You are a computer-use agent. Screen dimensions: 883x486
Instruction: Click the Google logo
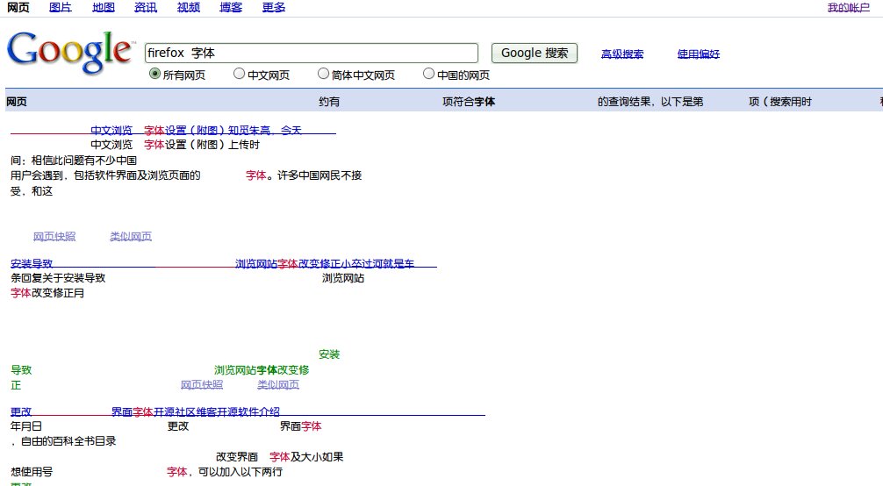click(x=69, y=52)
